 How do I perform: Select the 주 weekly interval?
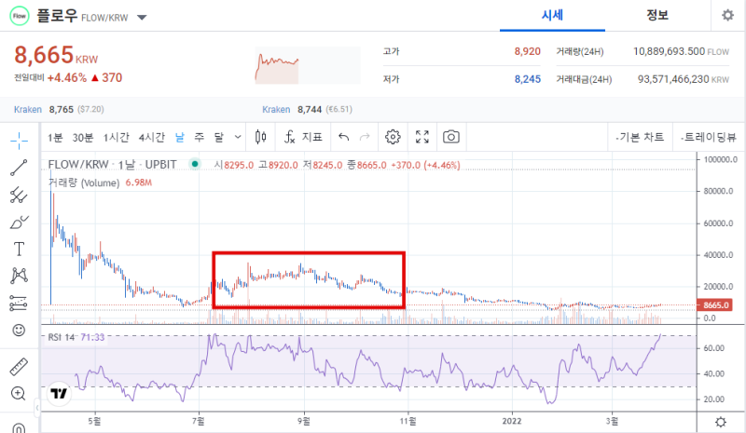200,138
